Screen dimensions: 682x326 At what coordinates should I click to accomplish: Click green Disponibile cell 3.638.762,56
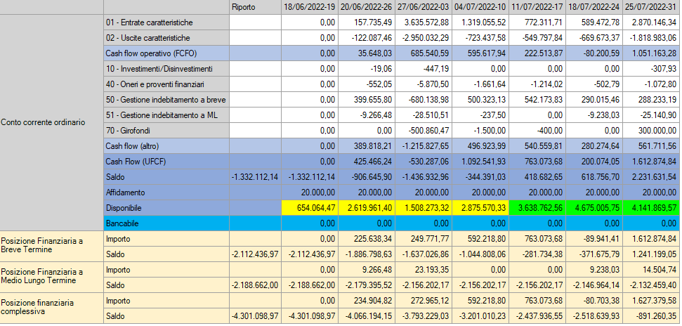(537, 208)
